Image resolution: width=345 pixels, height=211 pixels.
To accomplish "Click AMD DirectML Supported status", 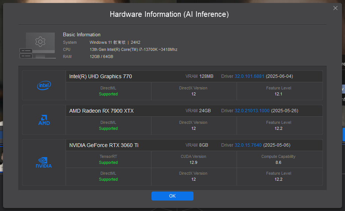I will click(x=108, y=128).
